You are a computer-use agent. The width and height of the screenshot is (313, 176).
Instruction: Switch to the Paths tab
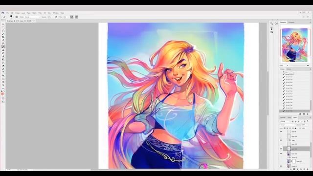289,117
